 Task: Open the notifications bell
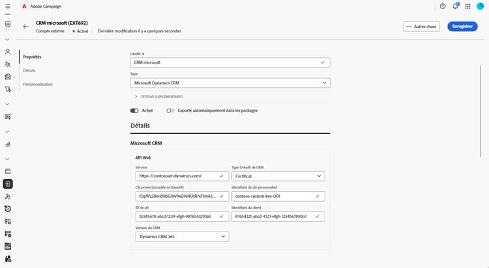coord(455,7)
